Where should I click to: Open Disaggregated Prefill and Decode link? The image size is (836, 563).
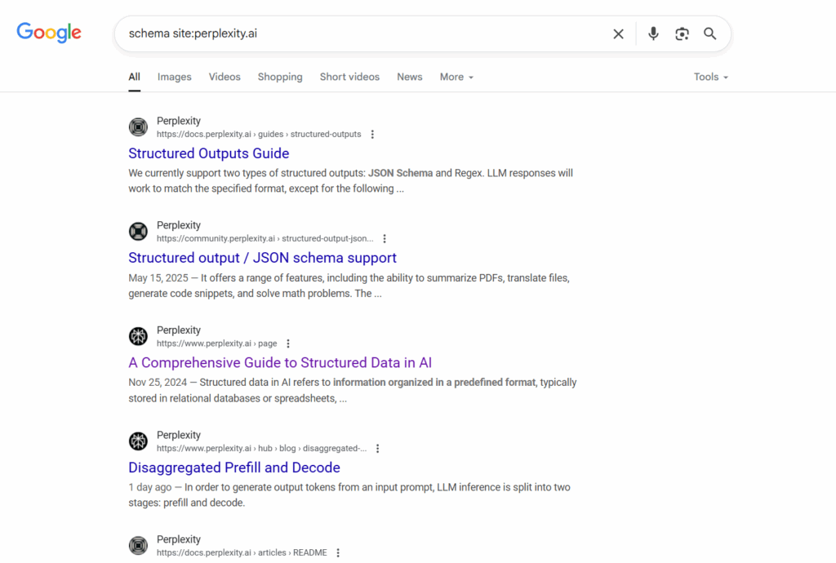point(234,468)
